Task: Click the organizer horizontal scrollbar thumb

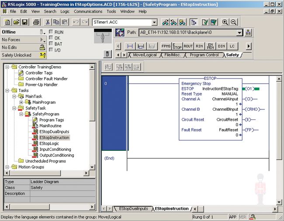Action: [35, 173]
